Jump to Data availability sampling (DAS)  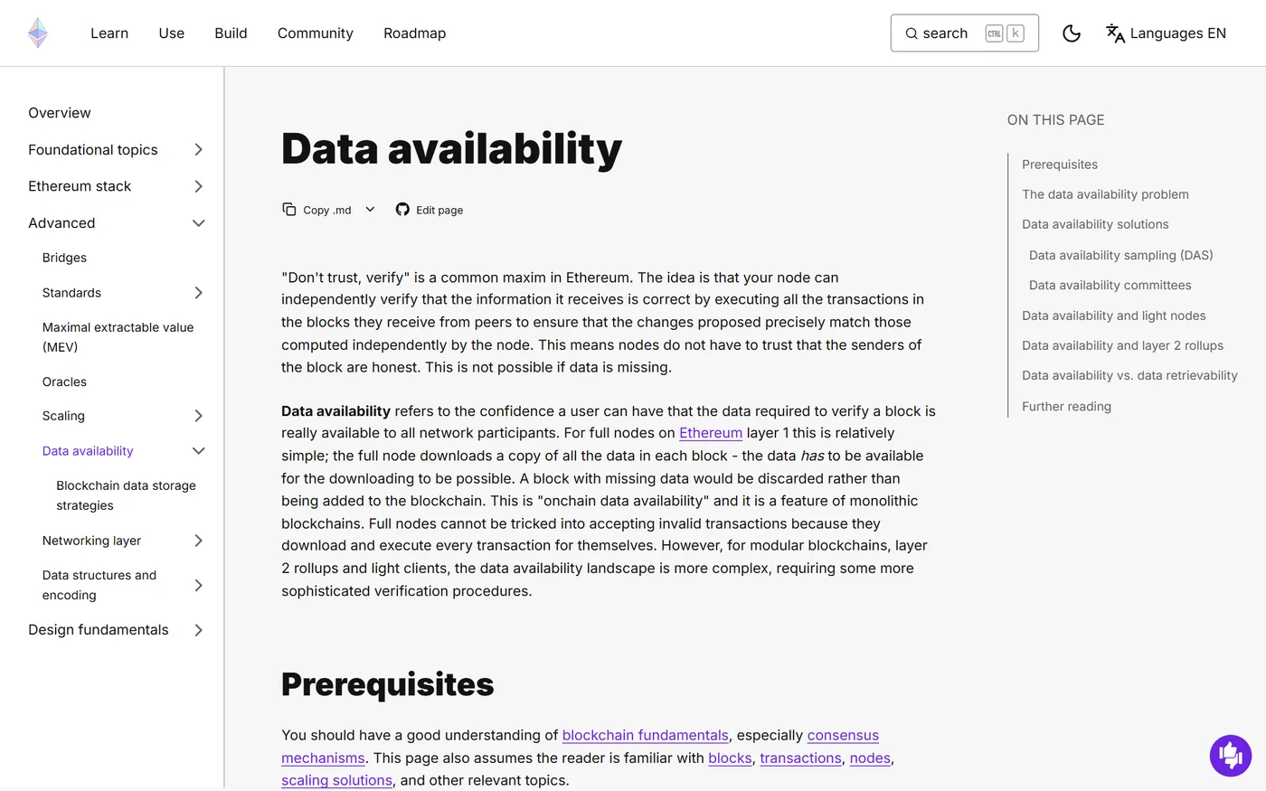(1121, 255)
